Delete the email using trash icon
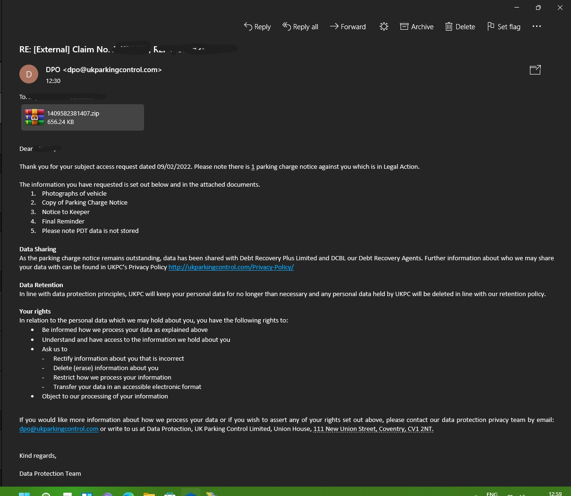The width and height of the screenshot is (571, 496). [x=460, y=27]
